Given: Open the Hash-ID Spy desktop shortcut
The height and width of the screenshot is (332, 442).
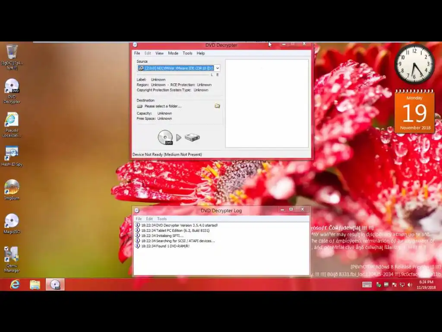Looking at the screenshot, I should [12, 156].
